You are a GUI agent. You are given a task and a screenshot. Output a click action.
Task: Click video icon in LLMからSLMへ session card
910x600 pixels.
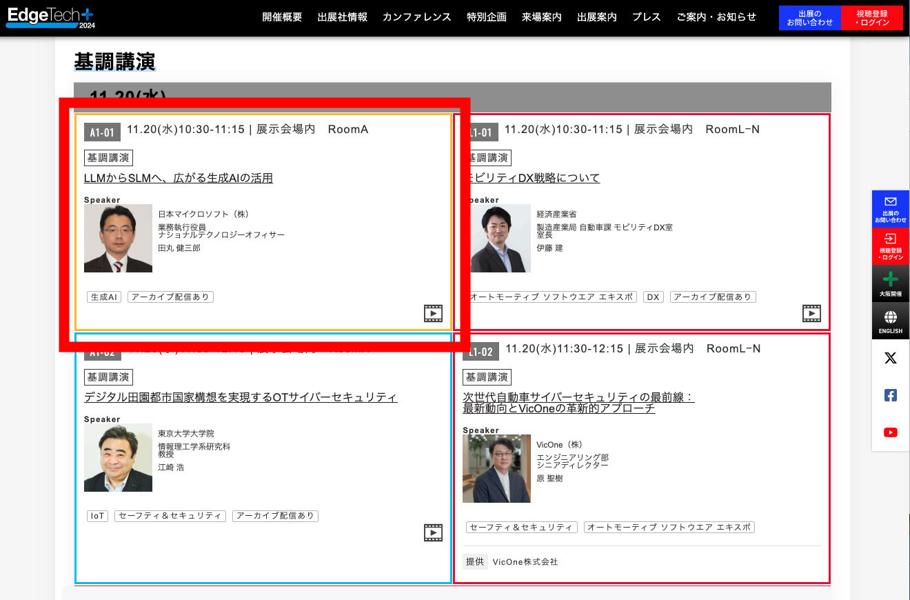coord(433,314)
